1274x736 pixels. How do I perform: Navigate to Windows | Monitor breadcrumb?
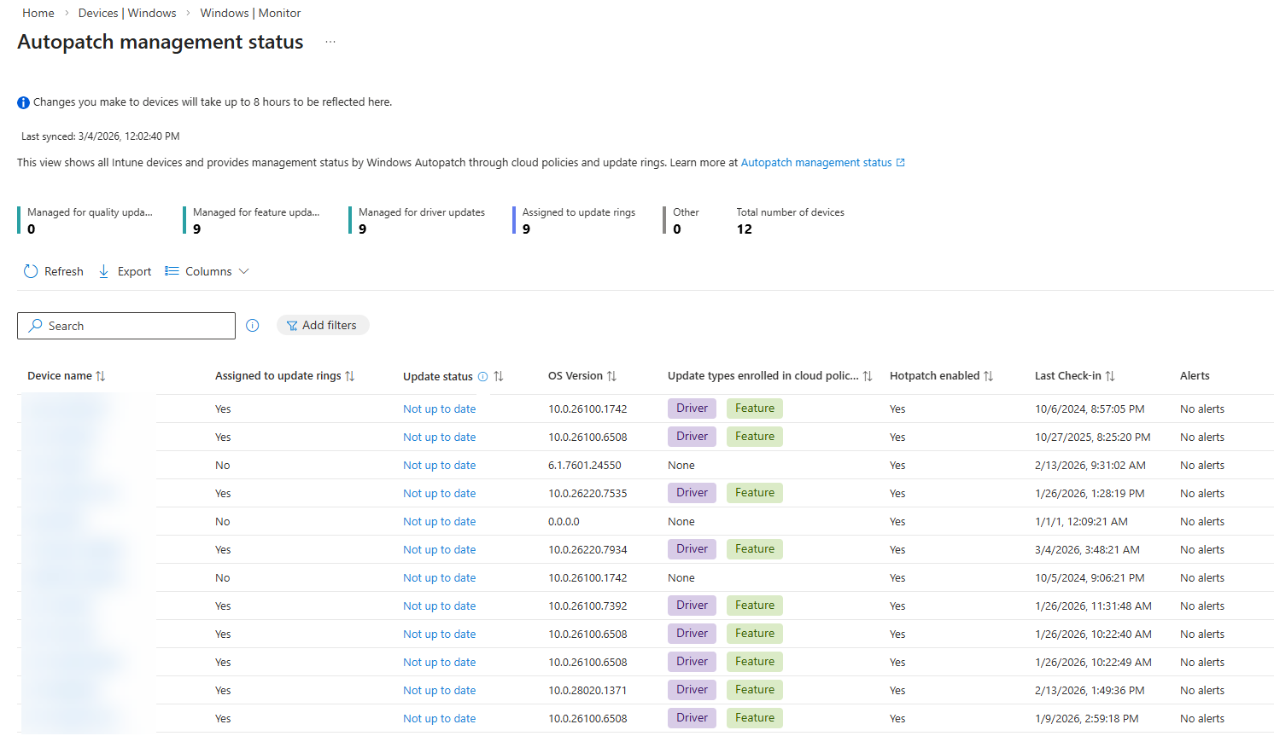[250, 13]
